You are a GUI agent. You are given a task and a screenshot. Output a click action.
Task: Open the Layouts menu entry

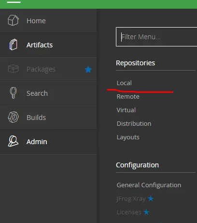point(128,137)
